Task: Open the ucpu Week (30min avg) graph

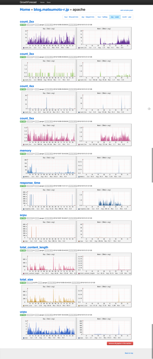Action: [x=104, y=328]
